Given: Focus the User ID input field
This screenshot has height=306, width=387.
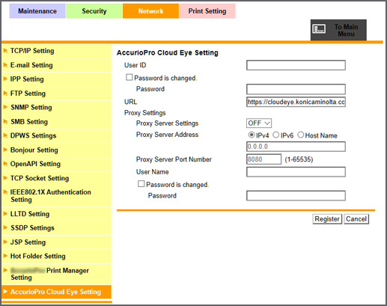Looking at the screenshot, I should (296, 65).
